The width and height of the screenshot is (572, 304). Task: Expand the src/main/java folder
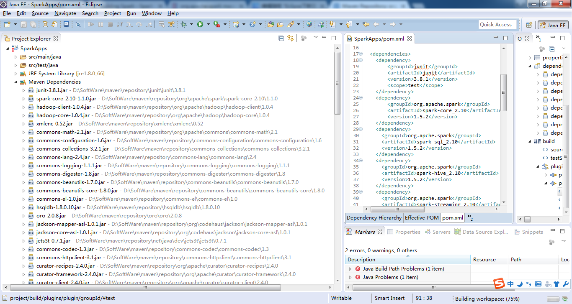tap(15, 57)
